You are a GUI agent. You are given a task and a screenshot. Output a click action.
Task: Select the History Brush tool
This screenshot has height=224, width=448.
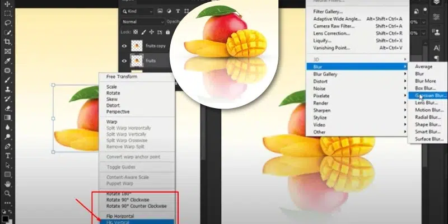[7, 99]
